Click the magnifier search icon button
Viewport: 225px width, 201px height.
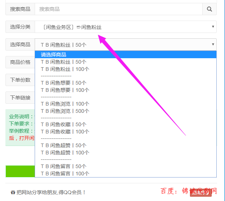click(x=209, y=9)
